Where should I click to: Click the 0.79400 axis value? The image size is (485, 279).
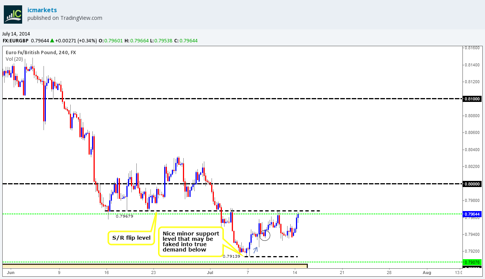coord(472,234)
